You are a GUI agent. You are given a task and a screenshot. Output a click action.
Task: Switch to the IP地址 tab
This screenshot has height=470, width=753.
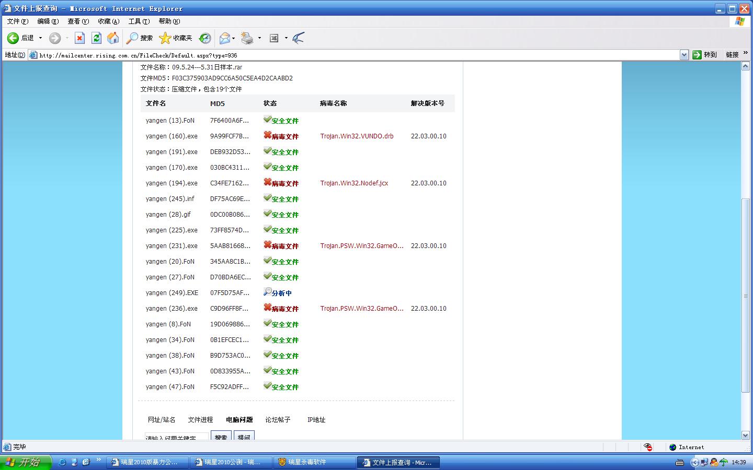pos(316,420)
